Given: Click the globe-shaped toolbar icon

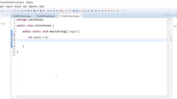Looking at the screenshot, I should pos(92,11).
